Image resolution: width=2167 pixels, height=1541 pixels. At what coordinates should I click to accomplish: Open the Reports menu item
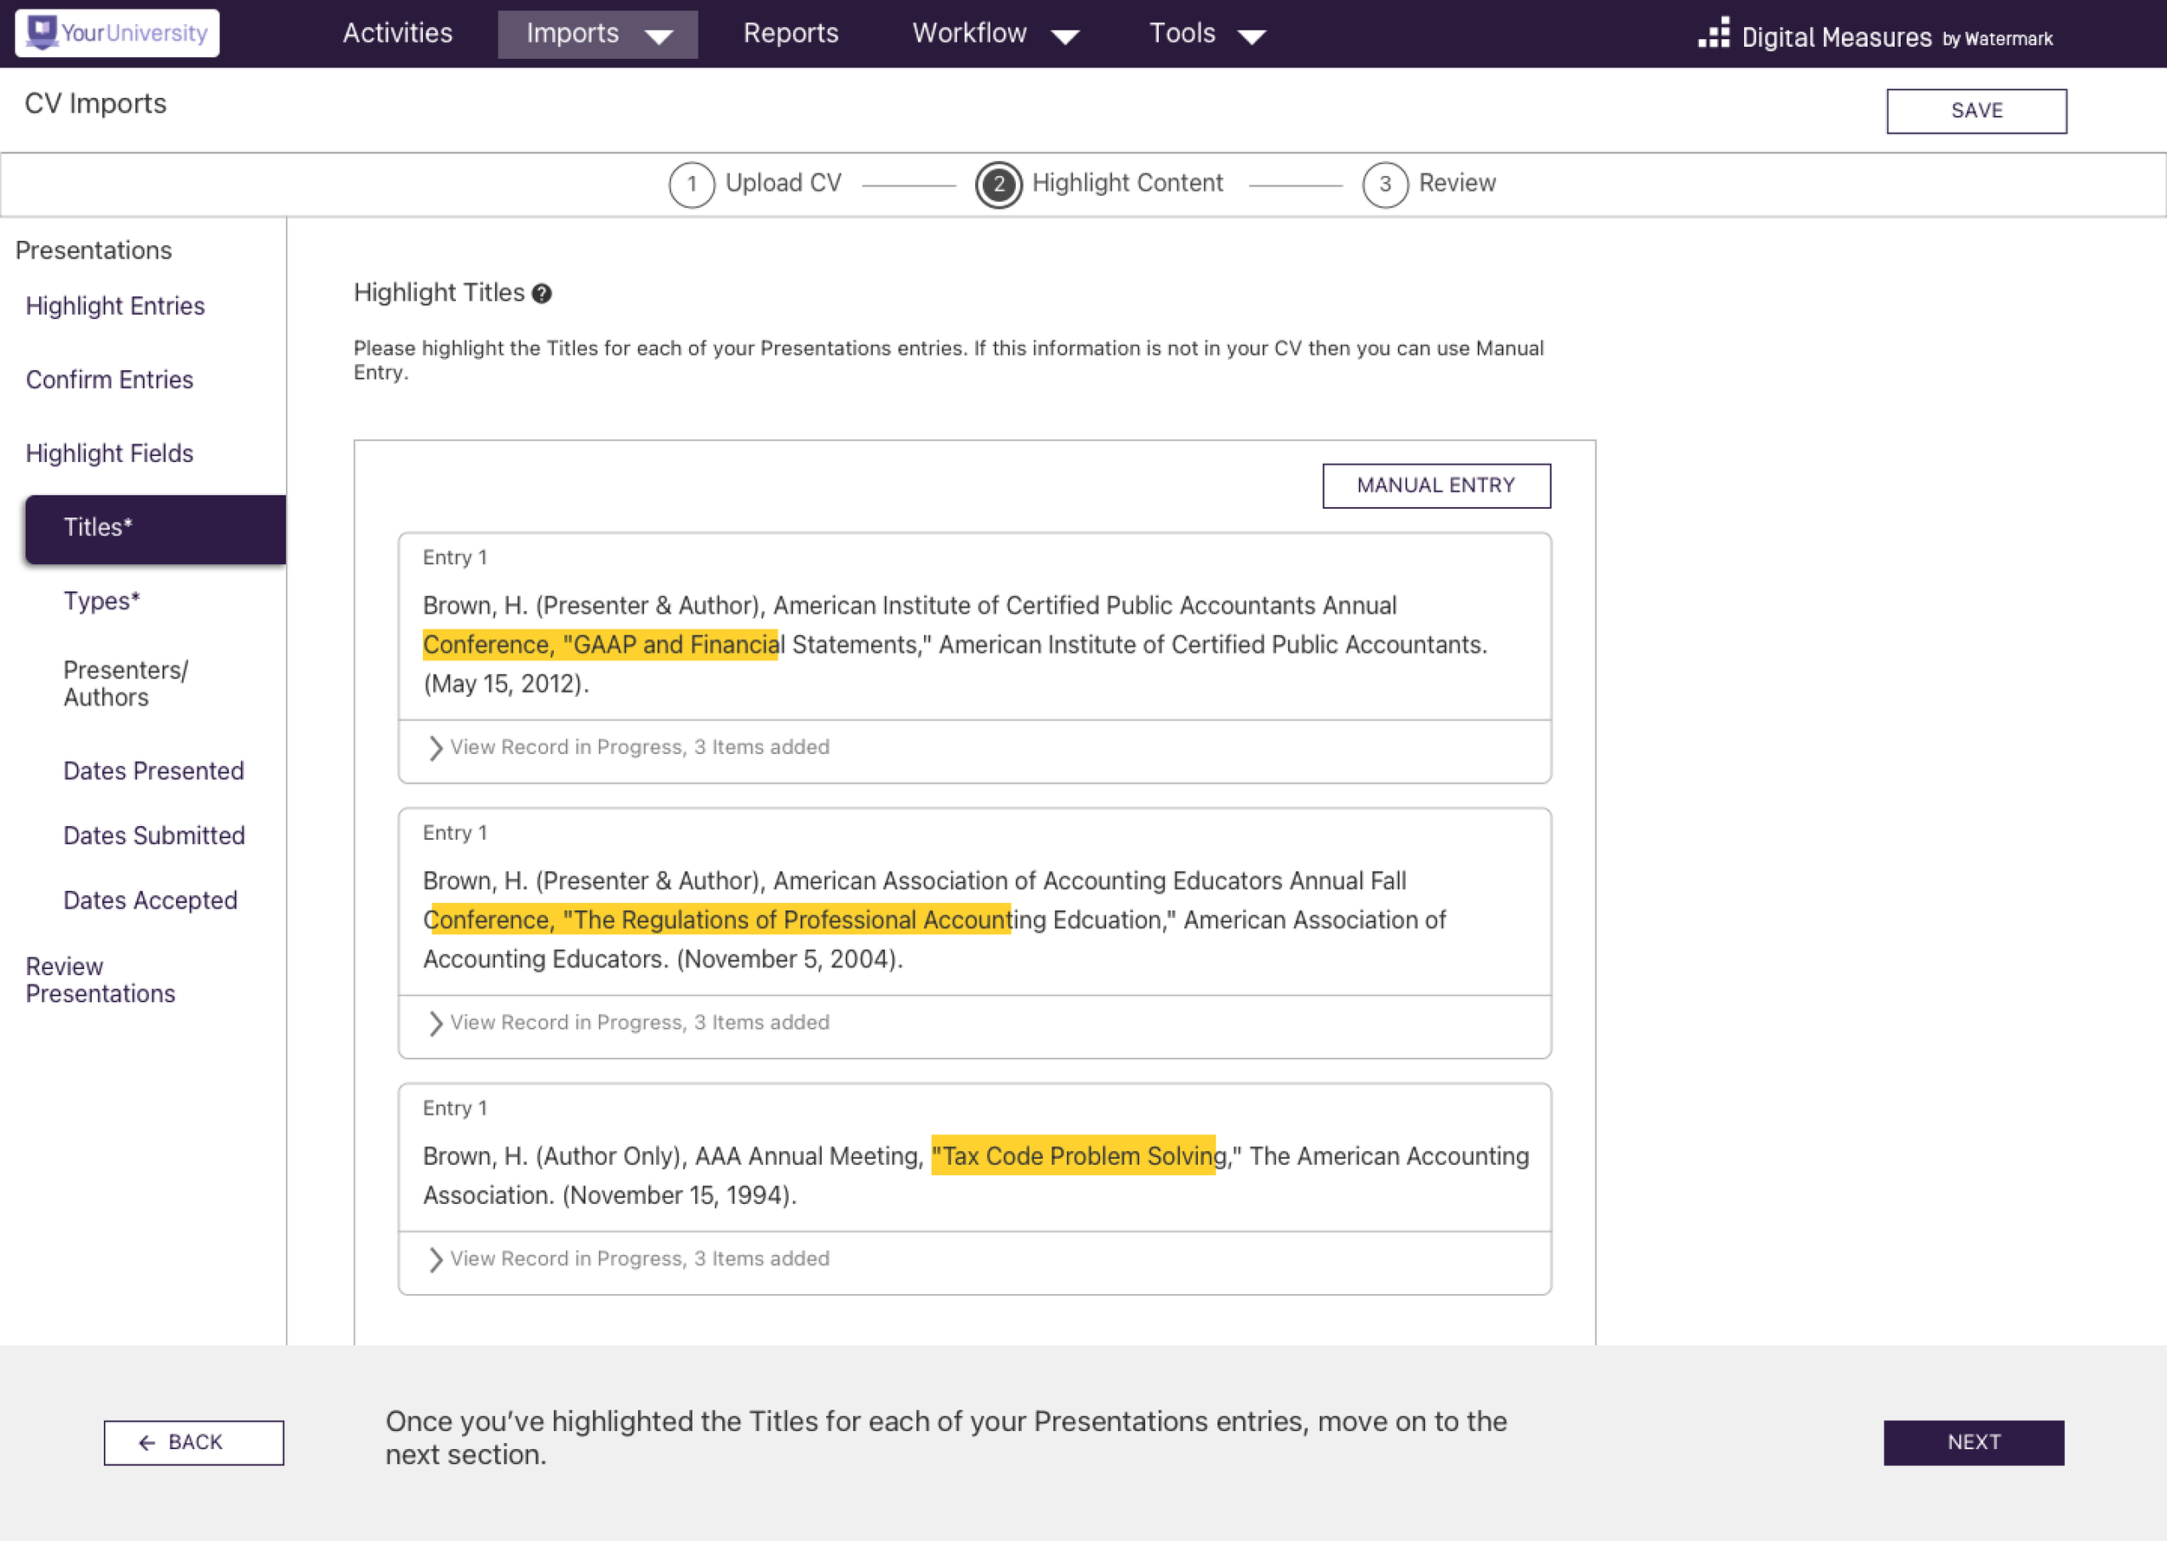coord(791,34)
